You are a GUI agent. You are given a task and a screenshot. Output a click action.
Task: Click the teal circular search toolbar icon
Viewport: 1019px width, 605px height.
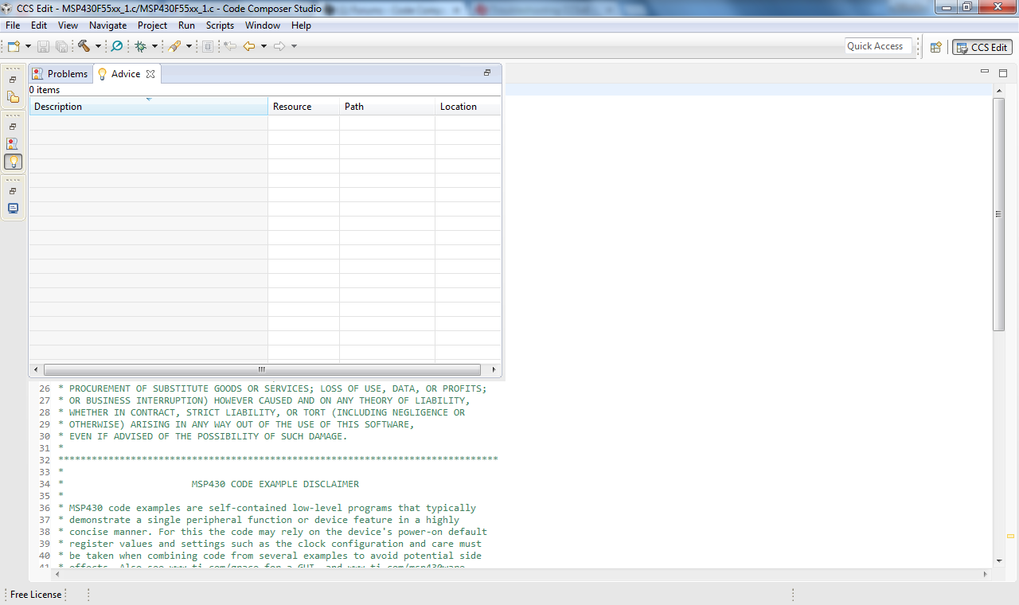[117, 46]
